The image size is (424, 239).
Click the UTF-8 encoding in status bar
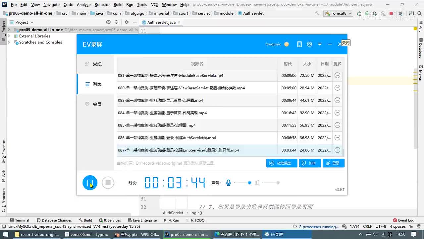pyautogui.click(x=381, y=226)
